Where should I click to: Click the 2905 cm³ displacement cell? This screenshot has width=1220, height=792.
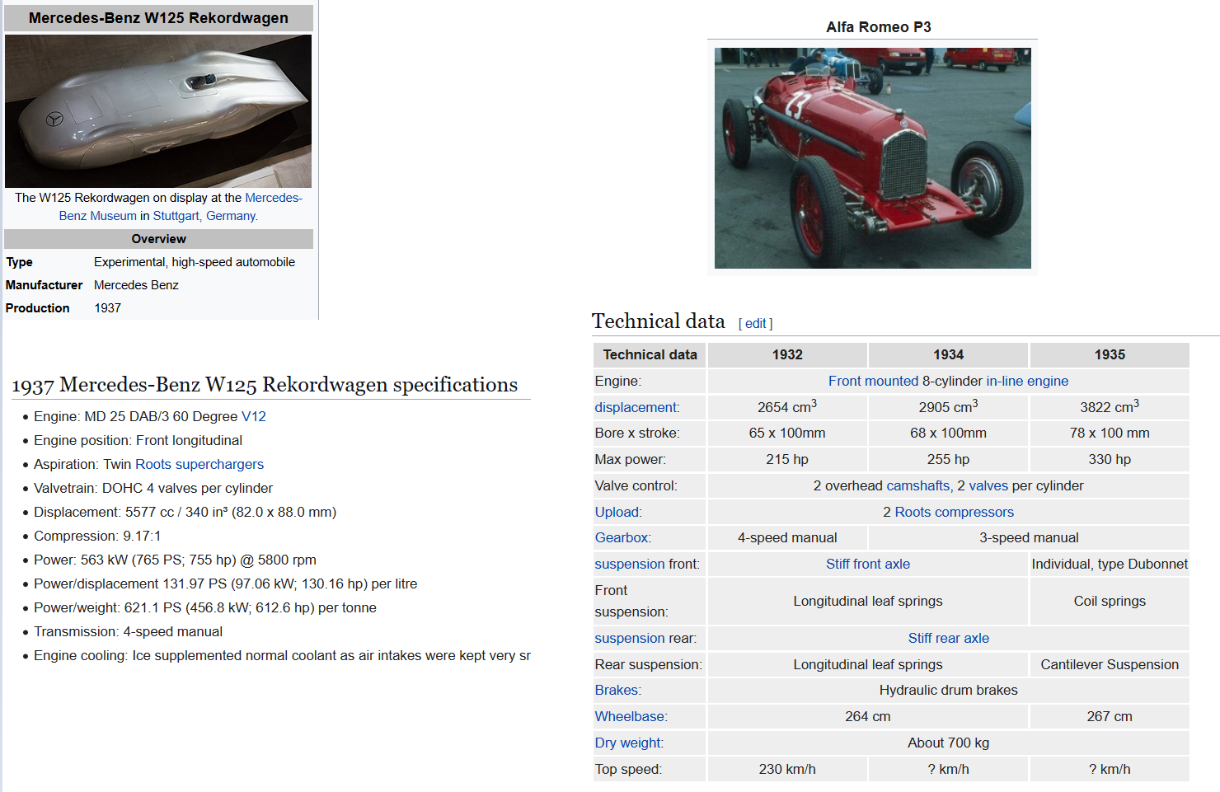pyautogui.click(x=949, y=407)
